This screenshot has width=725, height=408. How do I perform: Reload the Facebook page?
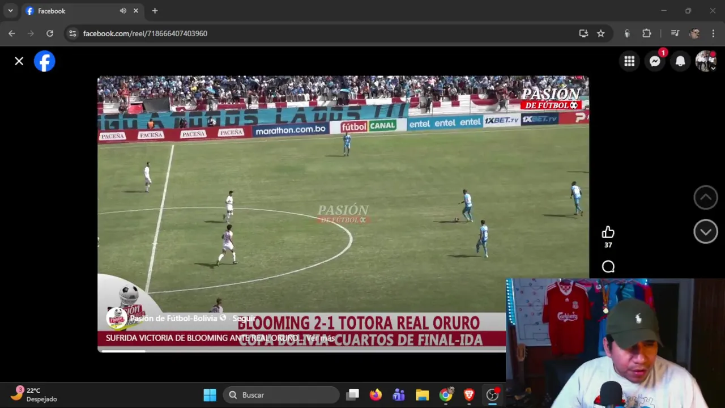click(x=50, y=33)
